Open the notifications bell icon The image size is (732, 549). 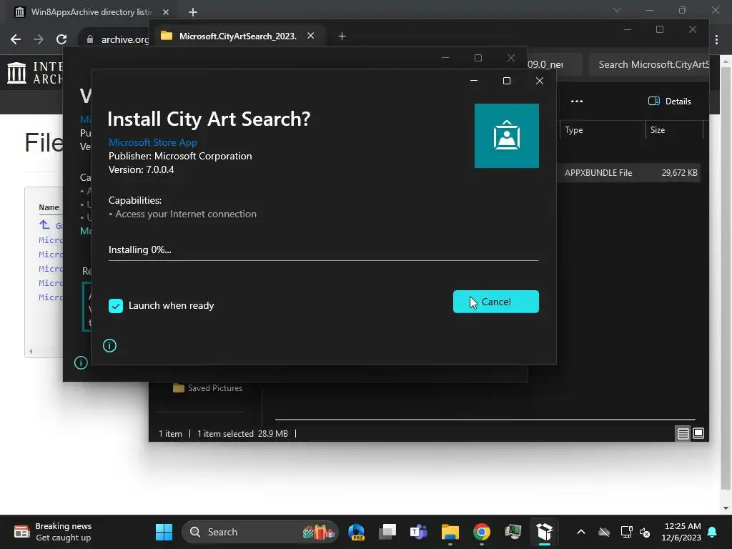click(713, 532)
